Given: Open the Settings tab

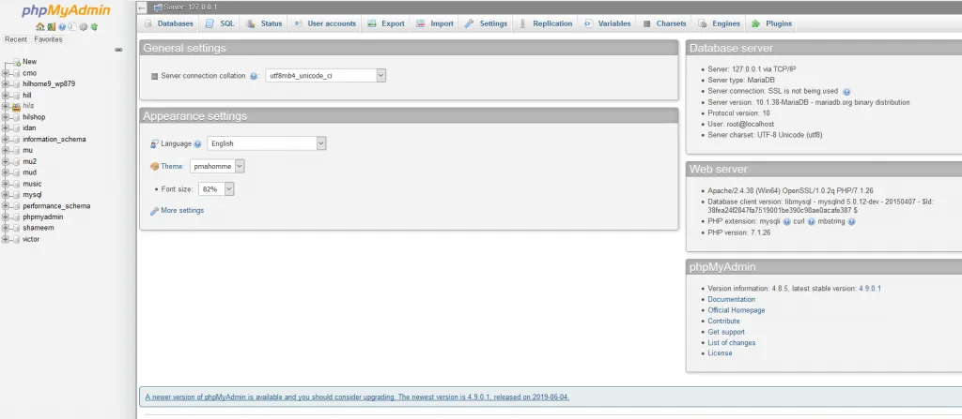Looking at the screenshot, I should coord(486,23).
